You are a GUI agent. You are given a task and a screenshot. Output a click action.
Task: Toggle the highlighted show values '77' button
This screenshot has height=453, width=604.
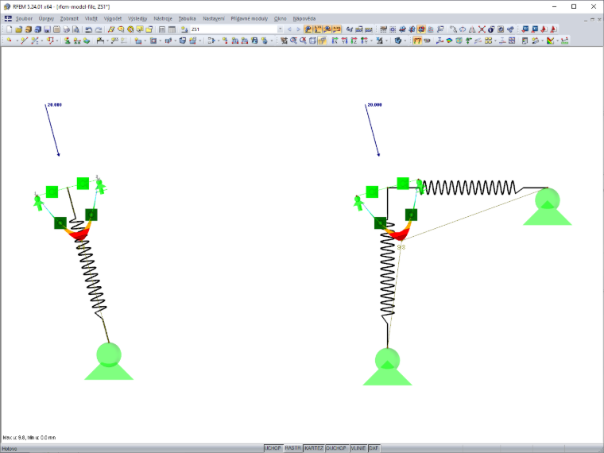click(417, 41)
